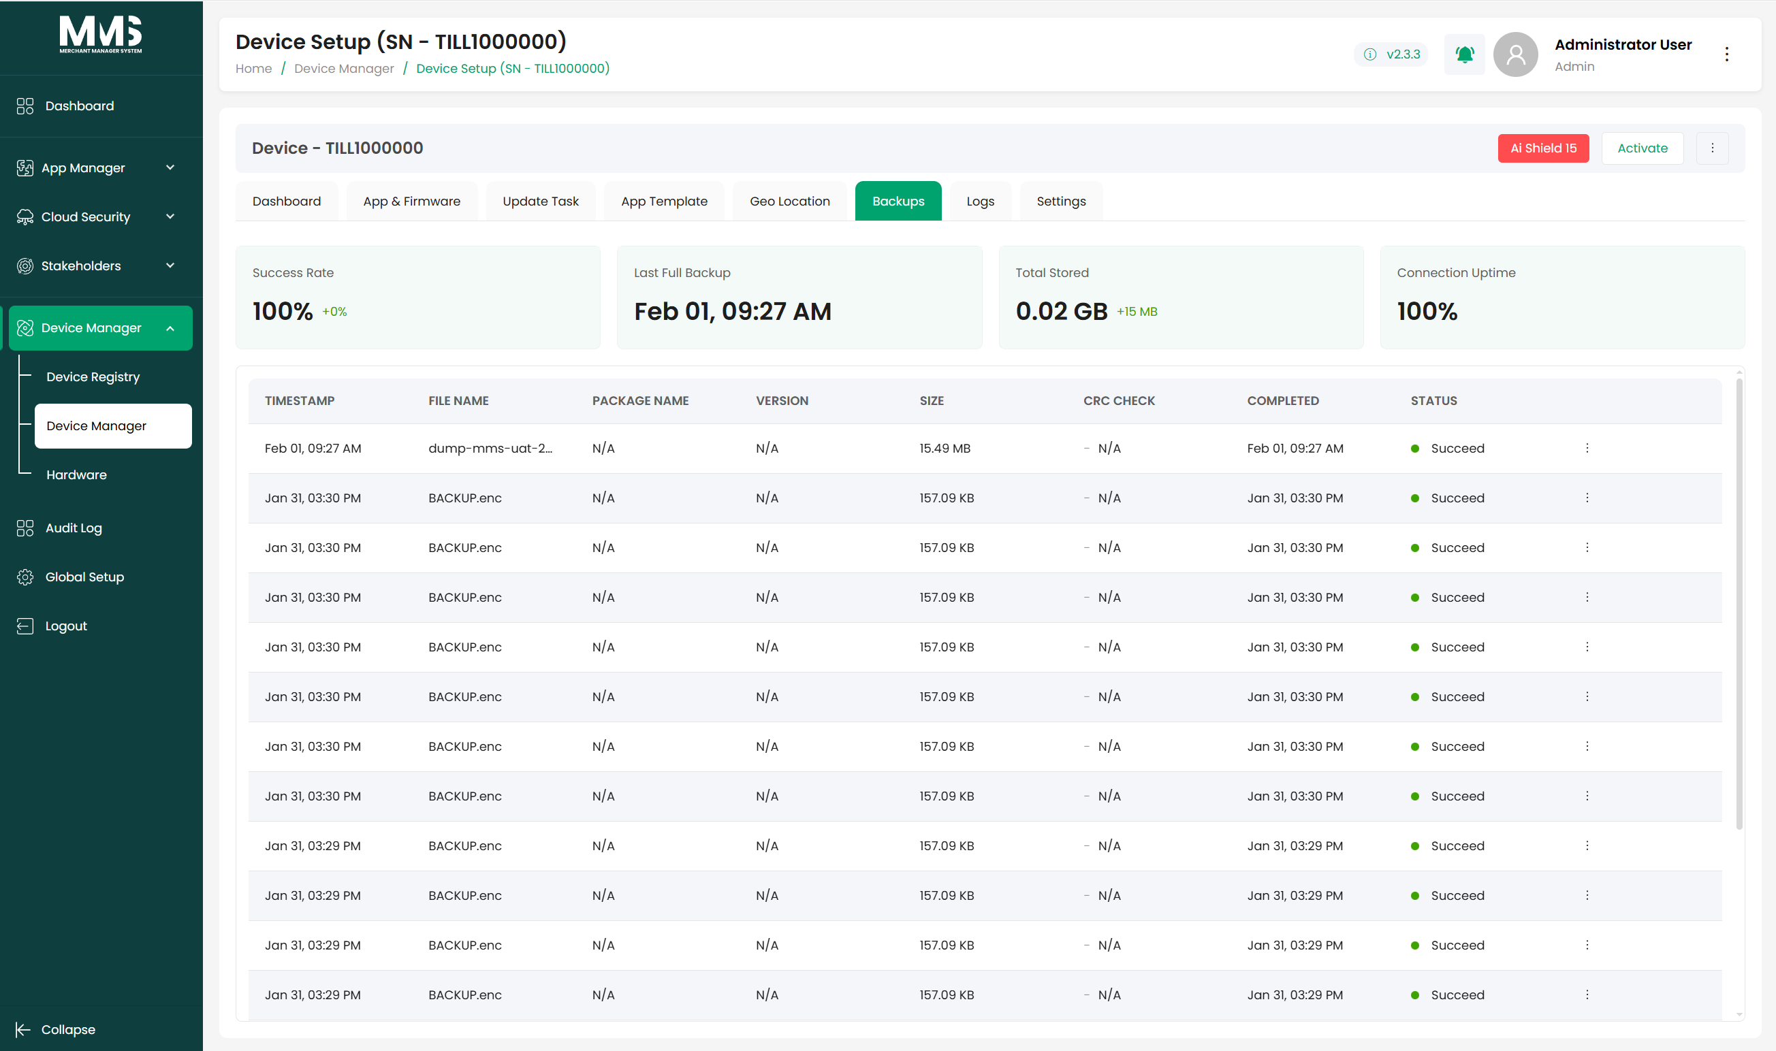Expand the App Manager menu

[x=171, y=168]
